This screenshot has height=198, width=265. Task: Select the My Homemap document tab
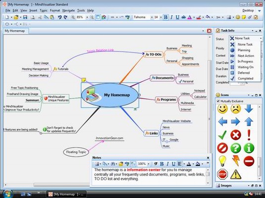click(x=15, y=31)
